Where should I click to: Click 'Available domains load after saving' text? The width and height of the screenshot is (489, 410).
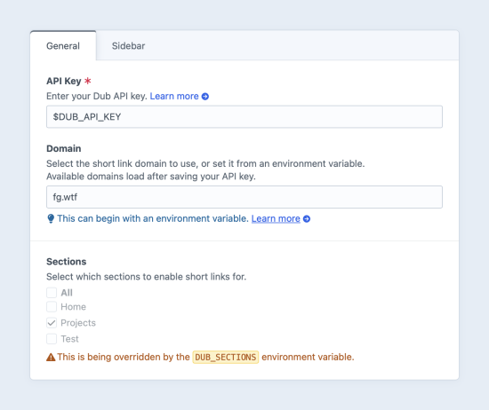(x=151, y=177)
